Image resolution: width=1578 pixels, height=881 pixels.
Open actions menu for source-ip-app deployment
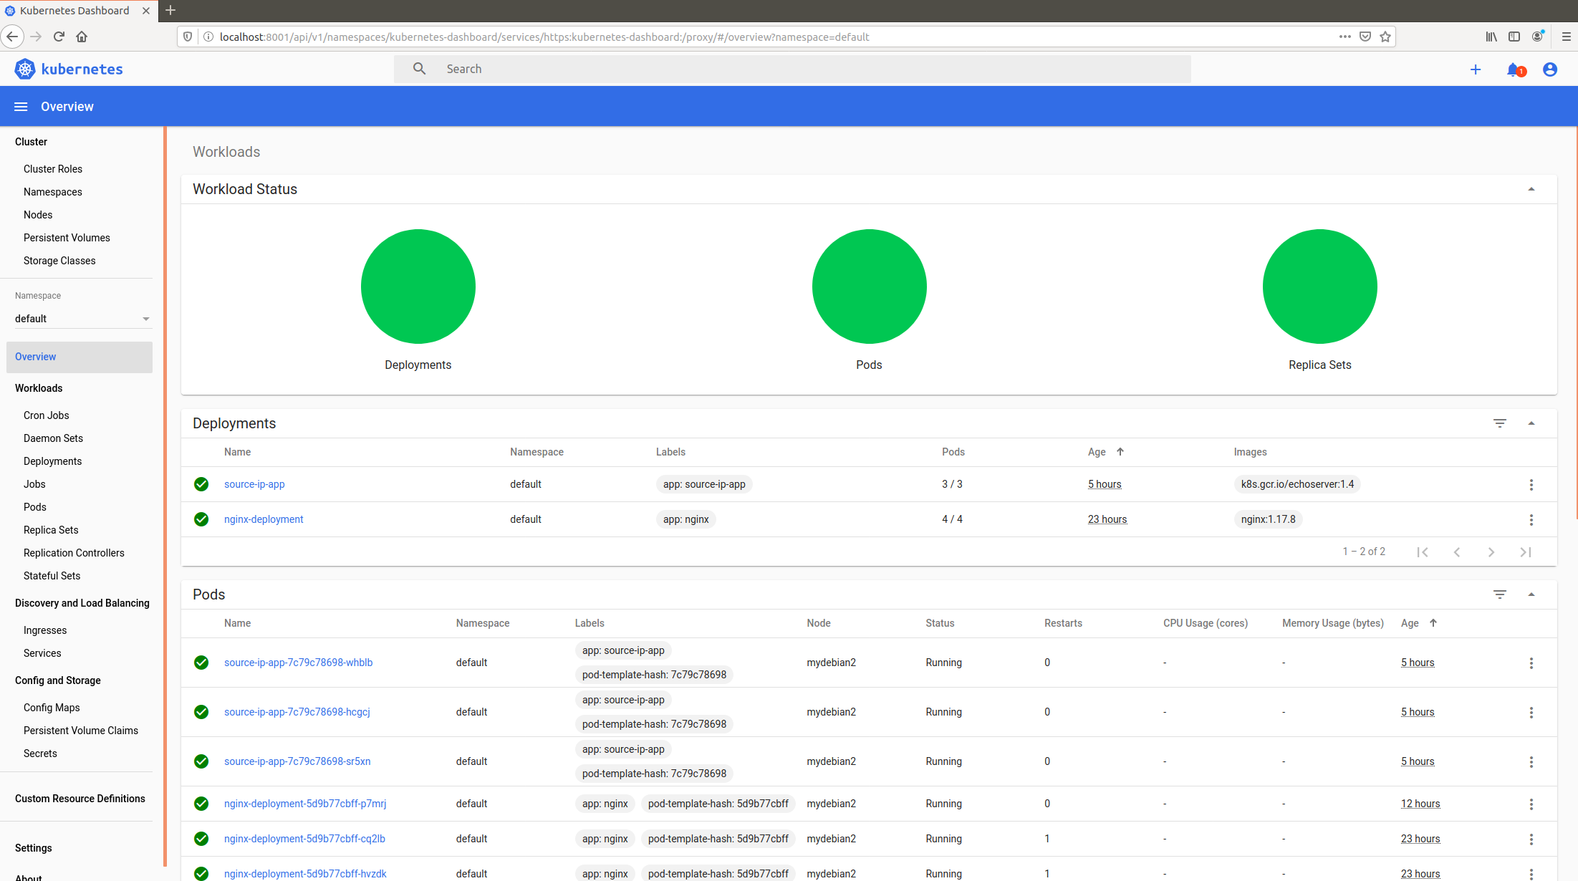click(x=1531, y=485)
